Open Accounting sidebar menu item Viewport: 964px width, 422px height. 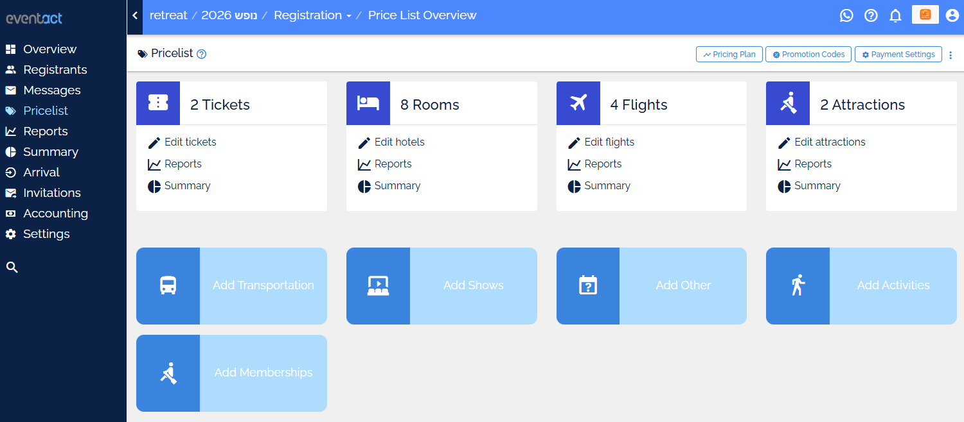coord(55,213)
